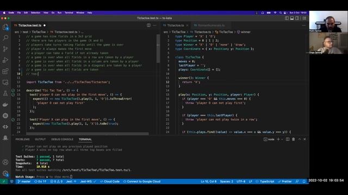The height and width of the screenshot is (195, 348).
Task: Toggle panel layout icon in title bar
Action: pos(292,18)
